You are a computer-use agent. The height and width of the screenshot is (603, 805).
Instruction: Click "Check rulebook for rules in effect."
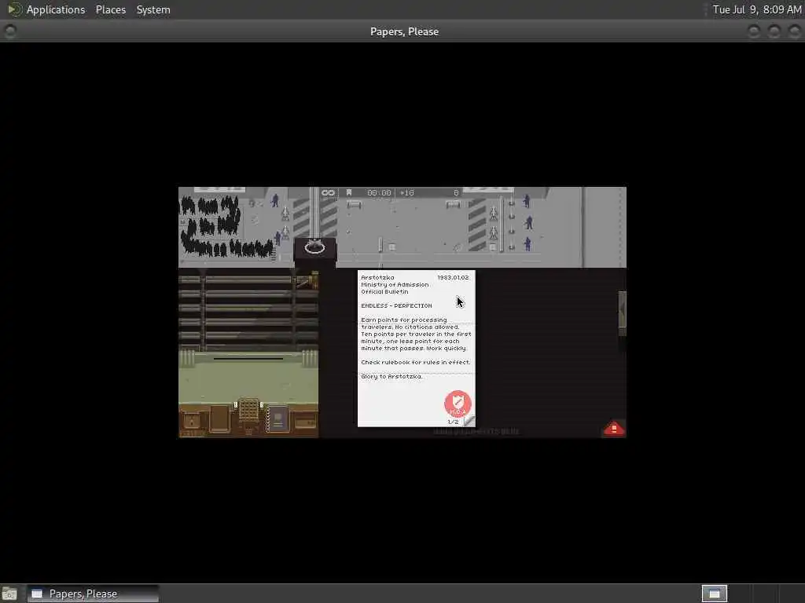415,362
